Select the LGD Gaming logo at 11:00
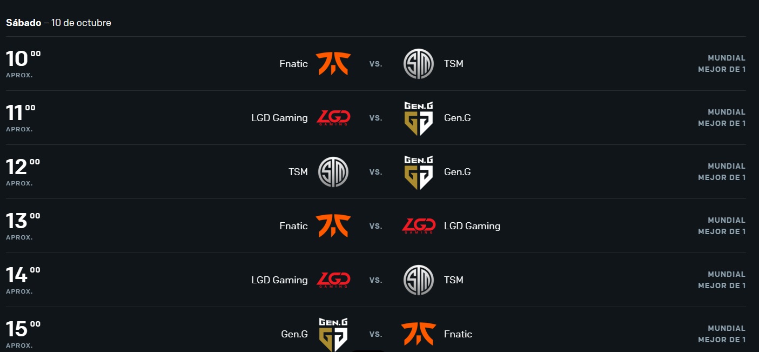This screenshot has width=759, height=352. point(333,118)
